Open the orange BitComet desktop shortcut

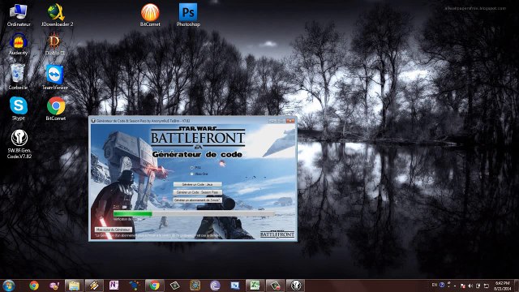coord(150,15)
